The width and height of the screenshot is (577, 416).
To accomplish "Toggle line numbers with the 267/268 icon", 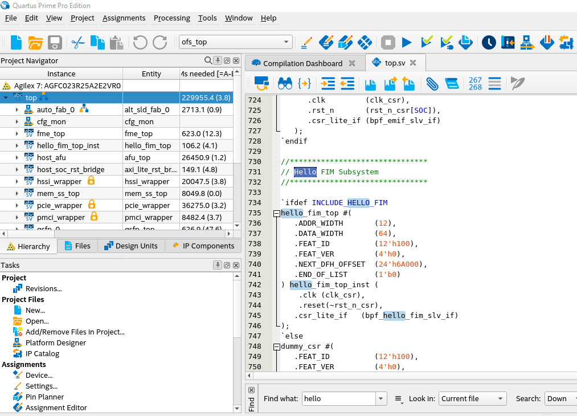I will click(475, 84).
